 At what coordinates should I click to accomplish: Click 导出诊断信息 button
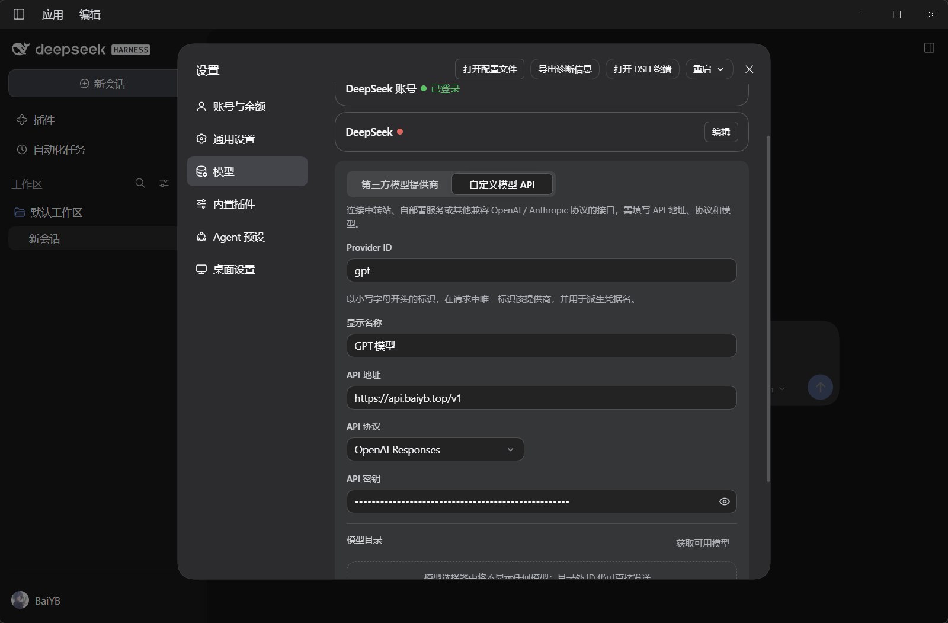point(565,69)
